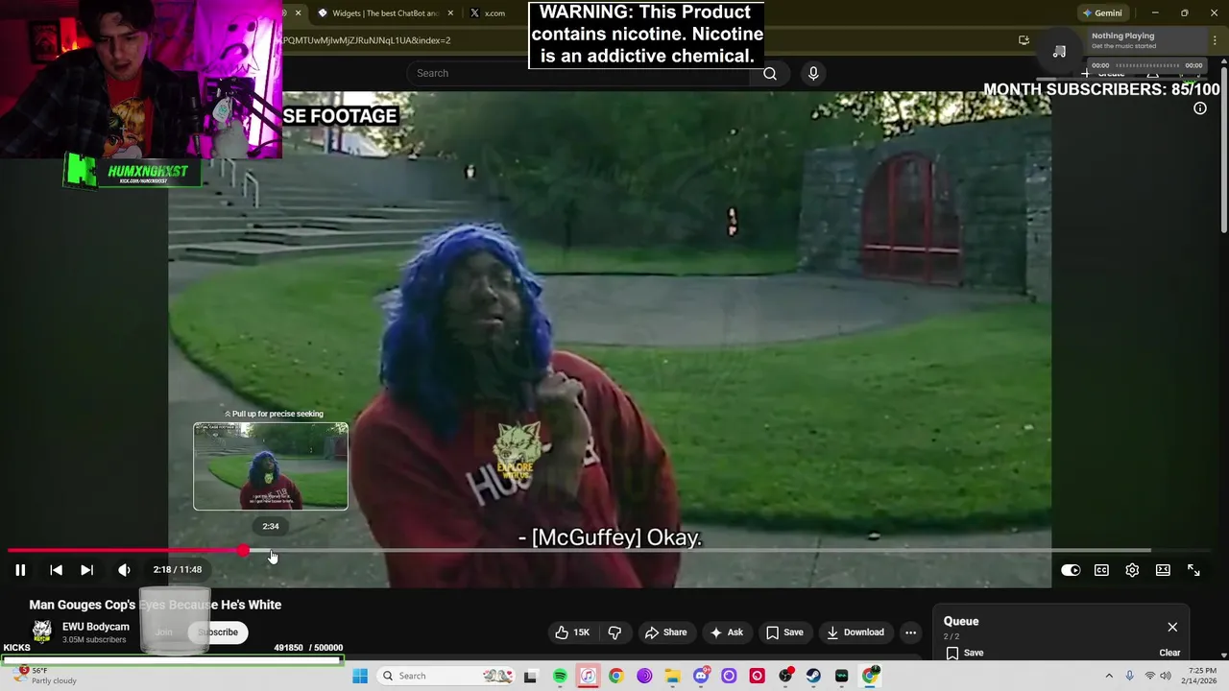Open File Explorer from taskbar

[672, 676]
